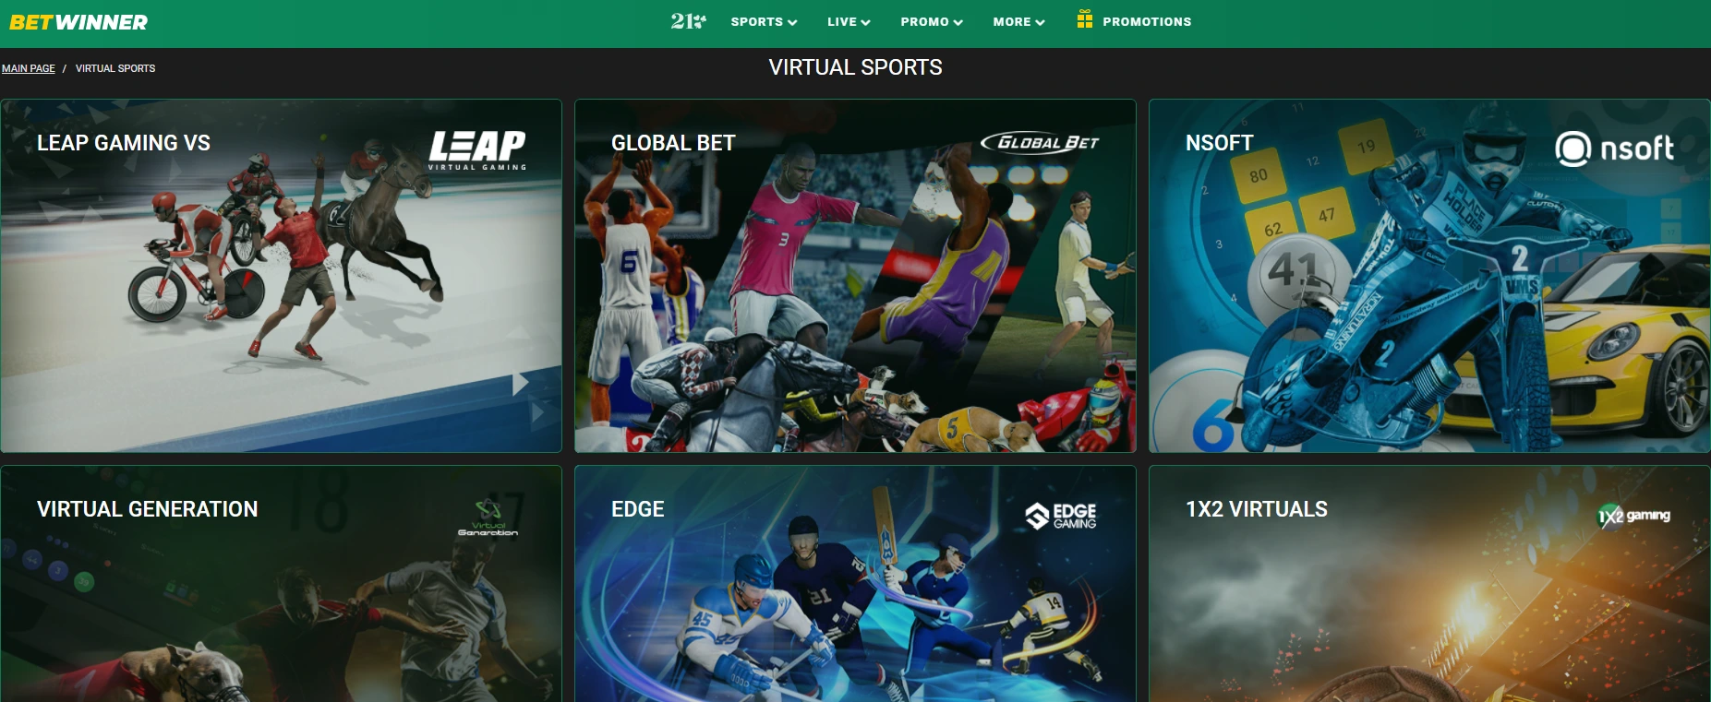
Task: Click the Virtual Generation logo
Action: coord(488,518)
